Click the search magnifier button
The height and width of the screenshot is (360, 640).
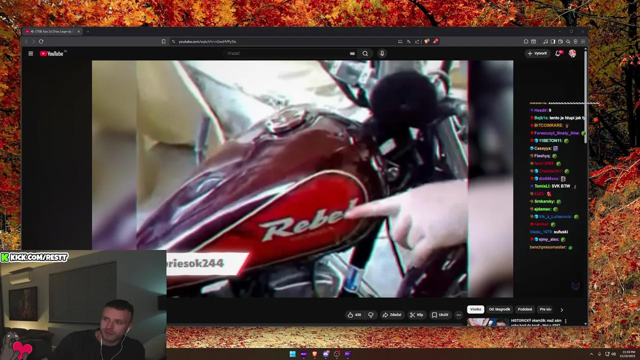pyautogui.click(x=365, y=53)
